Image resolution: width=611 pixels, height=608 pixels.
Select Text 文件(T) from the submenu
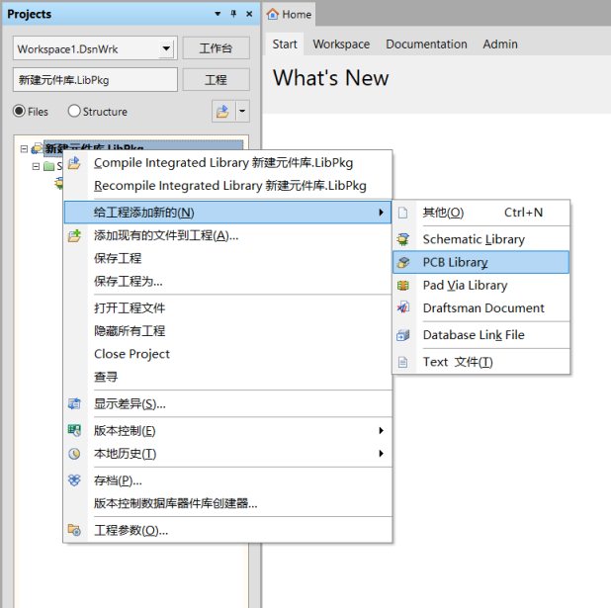tap(481, 362)
